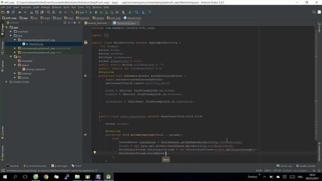Click the red error stripe indicator
The height and width of the screenshot is (181, 322).
tap(315, 27)
